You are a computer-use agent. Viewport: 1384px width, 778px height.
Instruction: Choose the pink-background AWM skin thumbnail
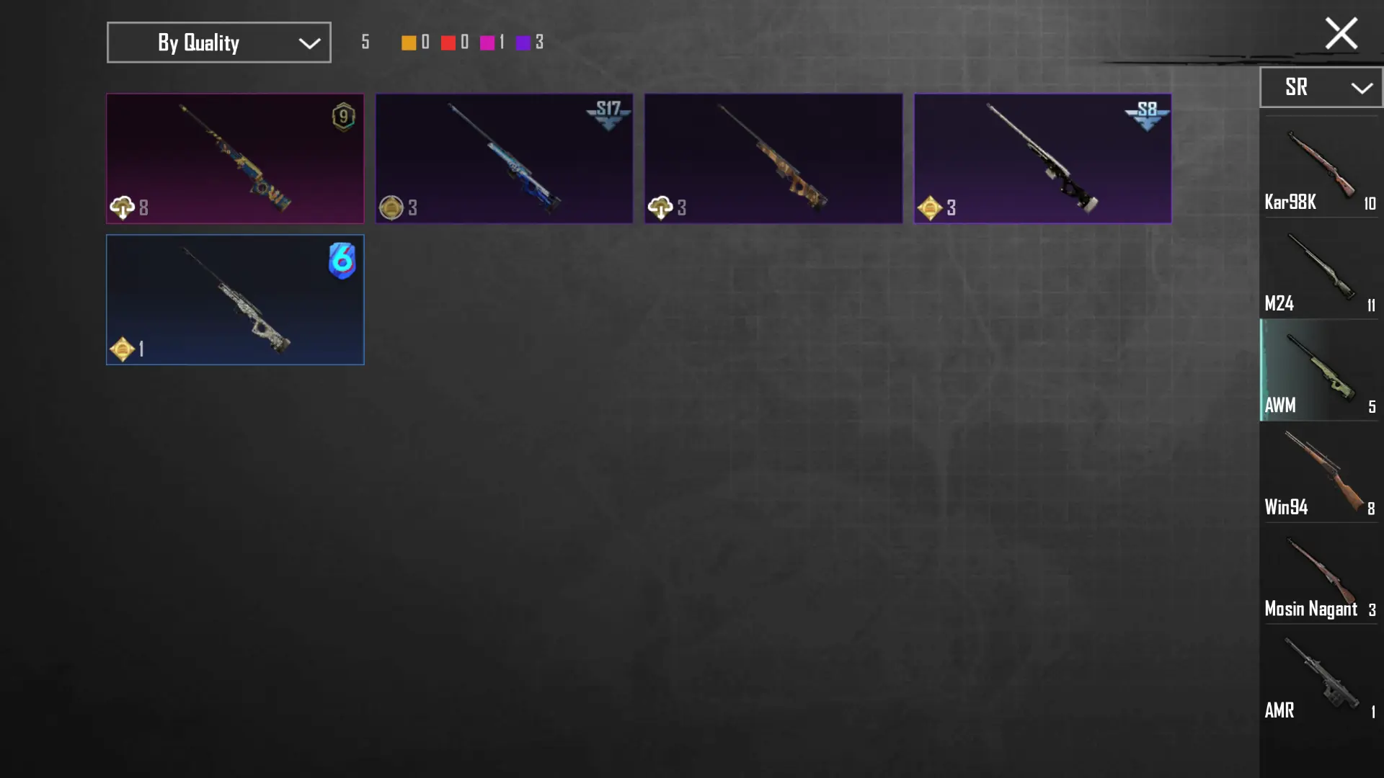point(235,158)
